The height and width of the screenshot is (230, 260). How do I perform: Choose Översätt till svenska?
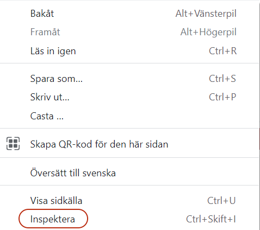click(129, 173)
